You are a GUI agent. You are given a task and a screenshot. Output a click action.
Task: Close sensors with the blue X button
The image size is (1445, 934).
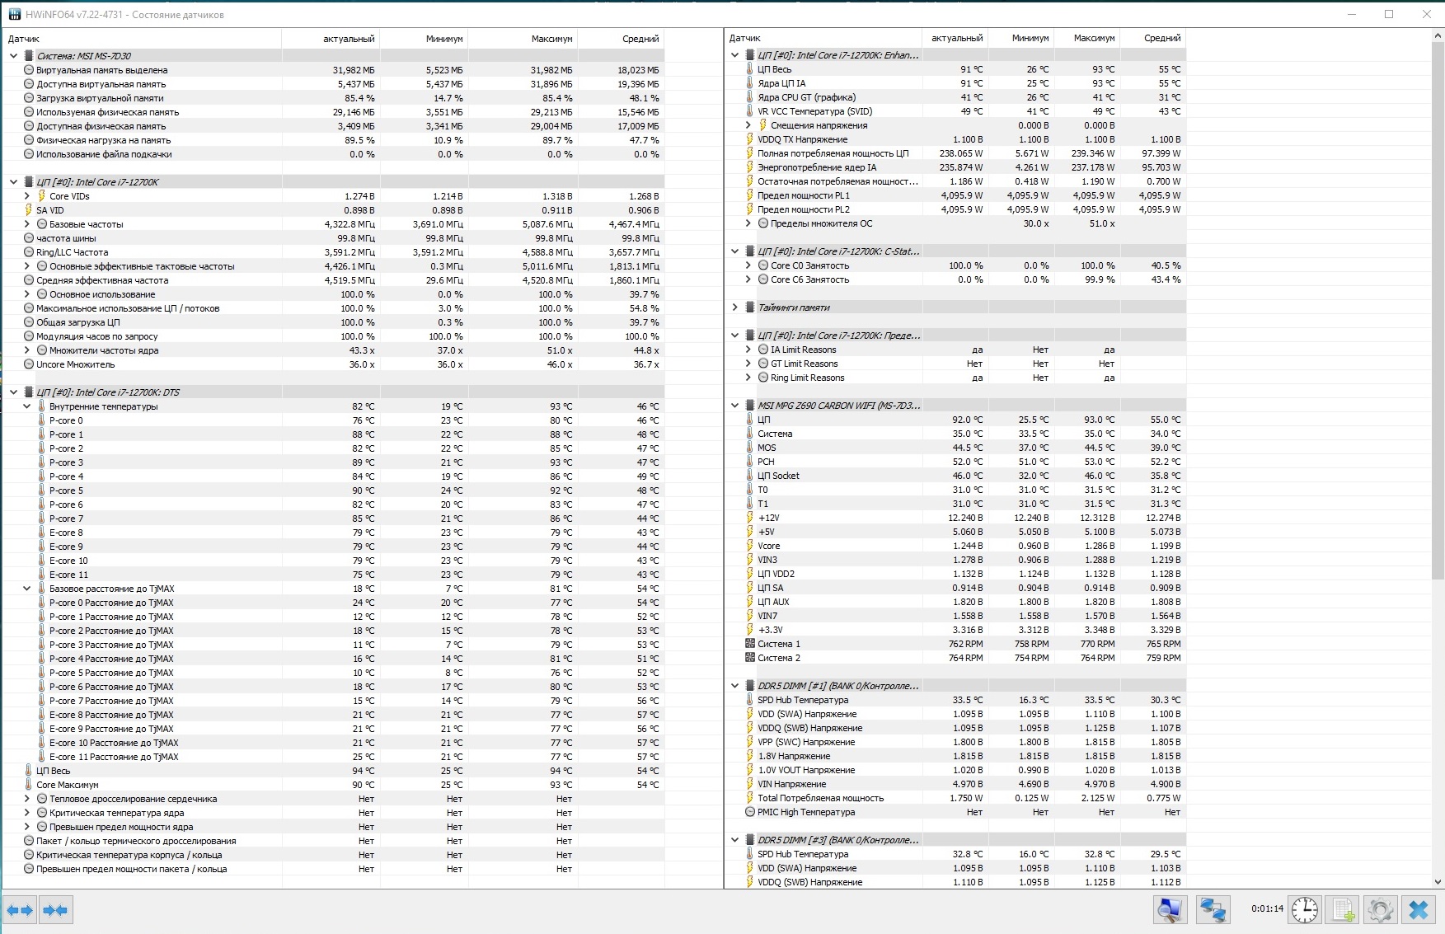(1419, 910)
